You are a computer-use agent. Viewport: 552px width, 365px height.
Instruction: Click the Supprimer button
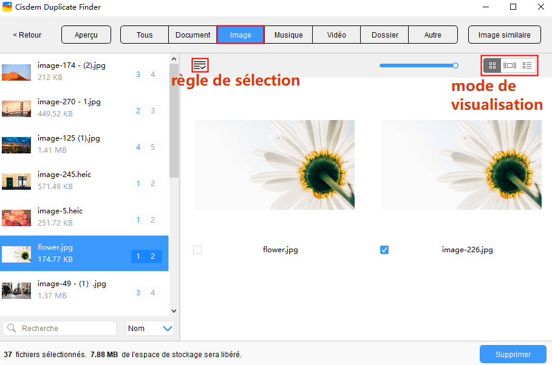513,353
